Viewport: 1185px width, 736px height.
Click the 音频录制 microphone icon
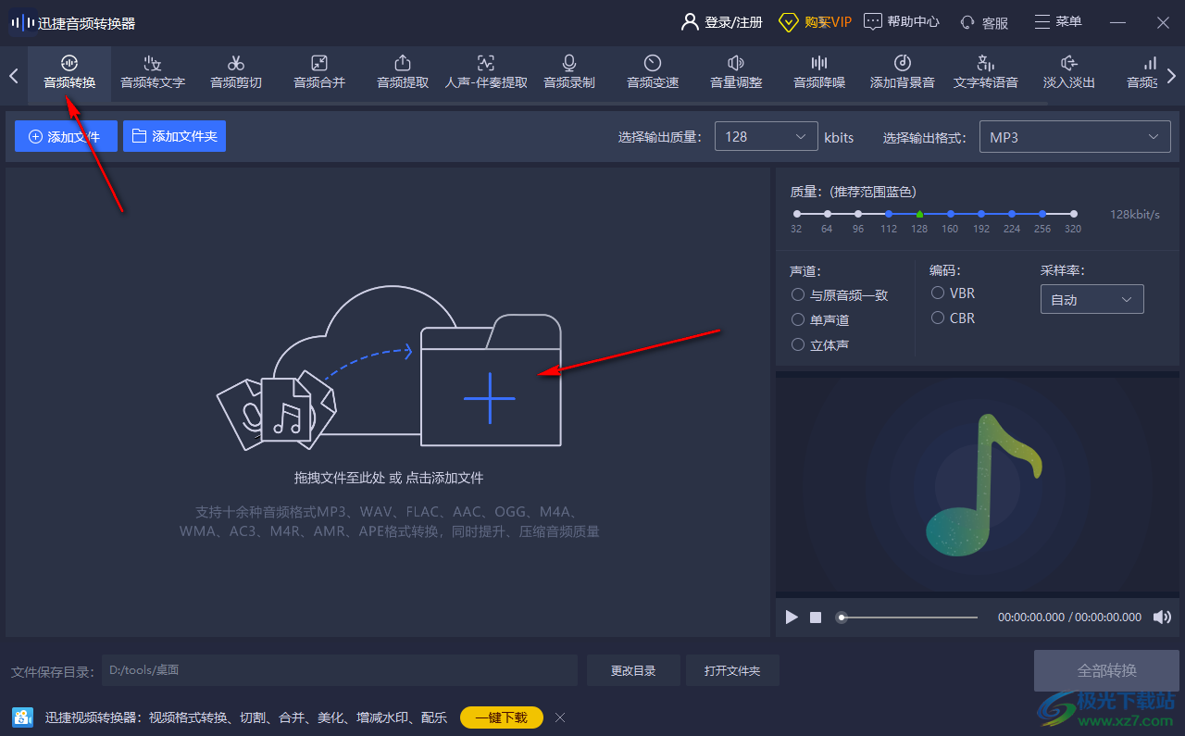[x=569, y=63]
